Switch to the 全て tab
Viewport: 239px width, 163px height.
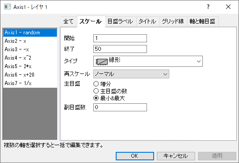tap(68, 21)
